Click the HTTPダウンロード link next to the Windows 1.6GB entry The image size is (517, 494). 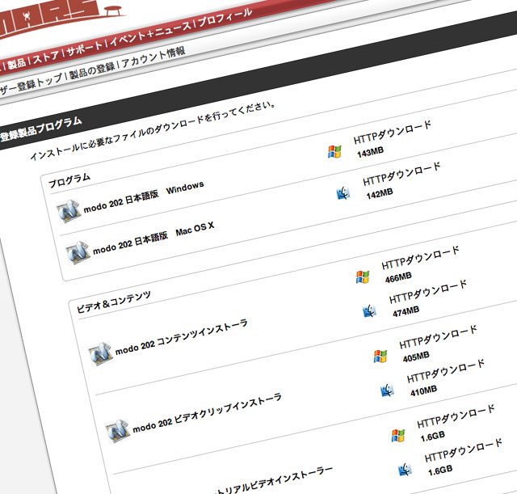[x=456, y=416]
